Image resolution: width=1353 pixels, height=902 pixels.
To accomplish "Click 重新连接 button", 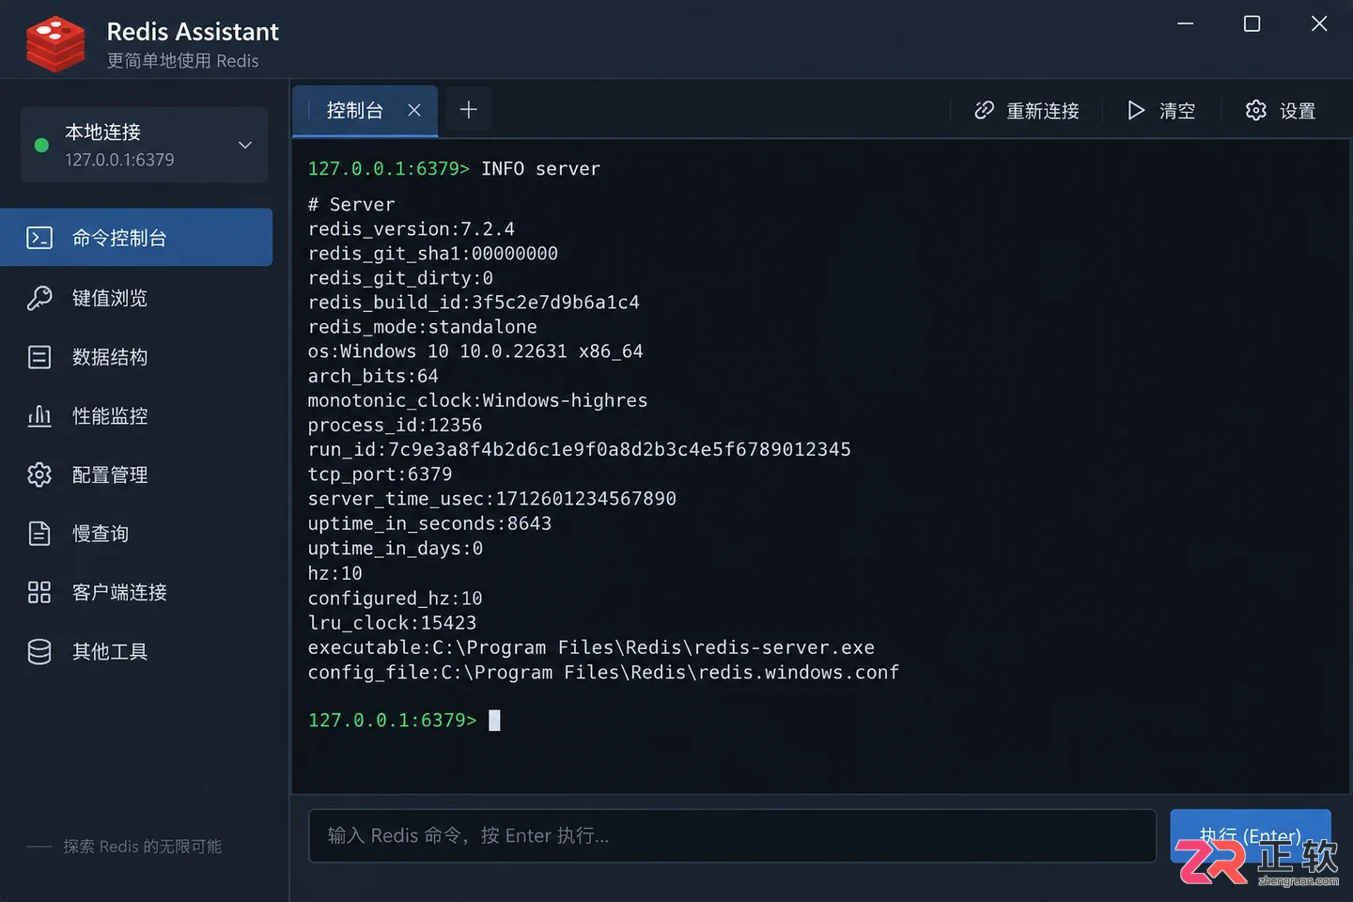I will 1026,110.
